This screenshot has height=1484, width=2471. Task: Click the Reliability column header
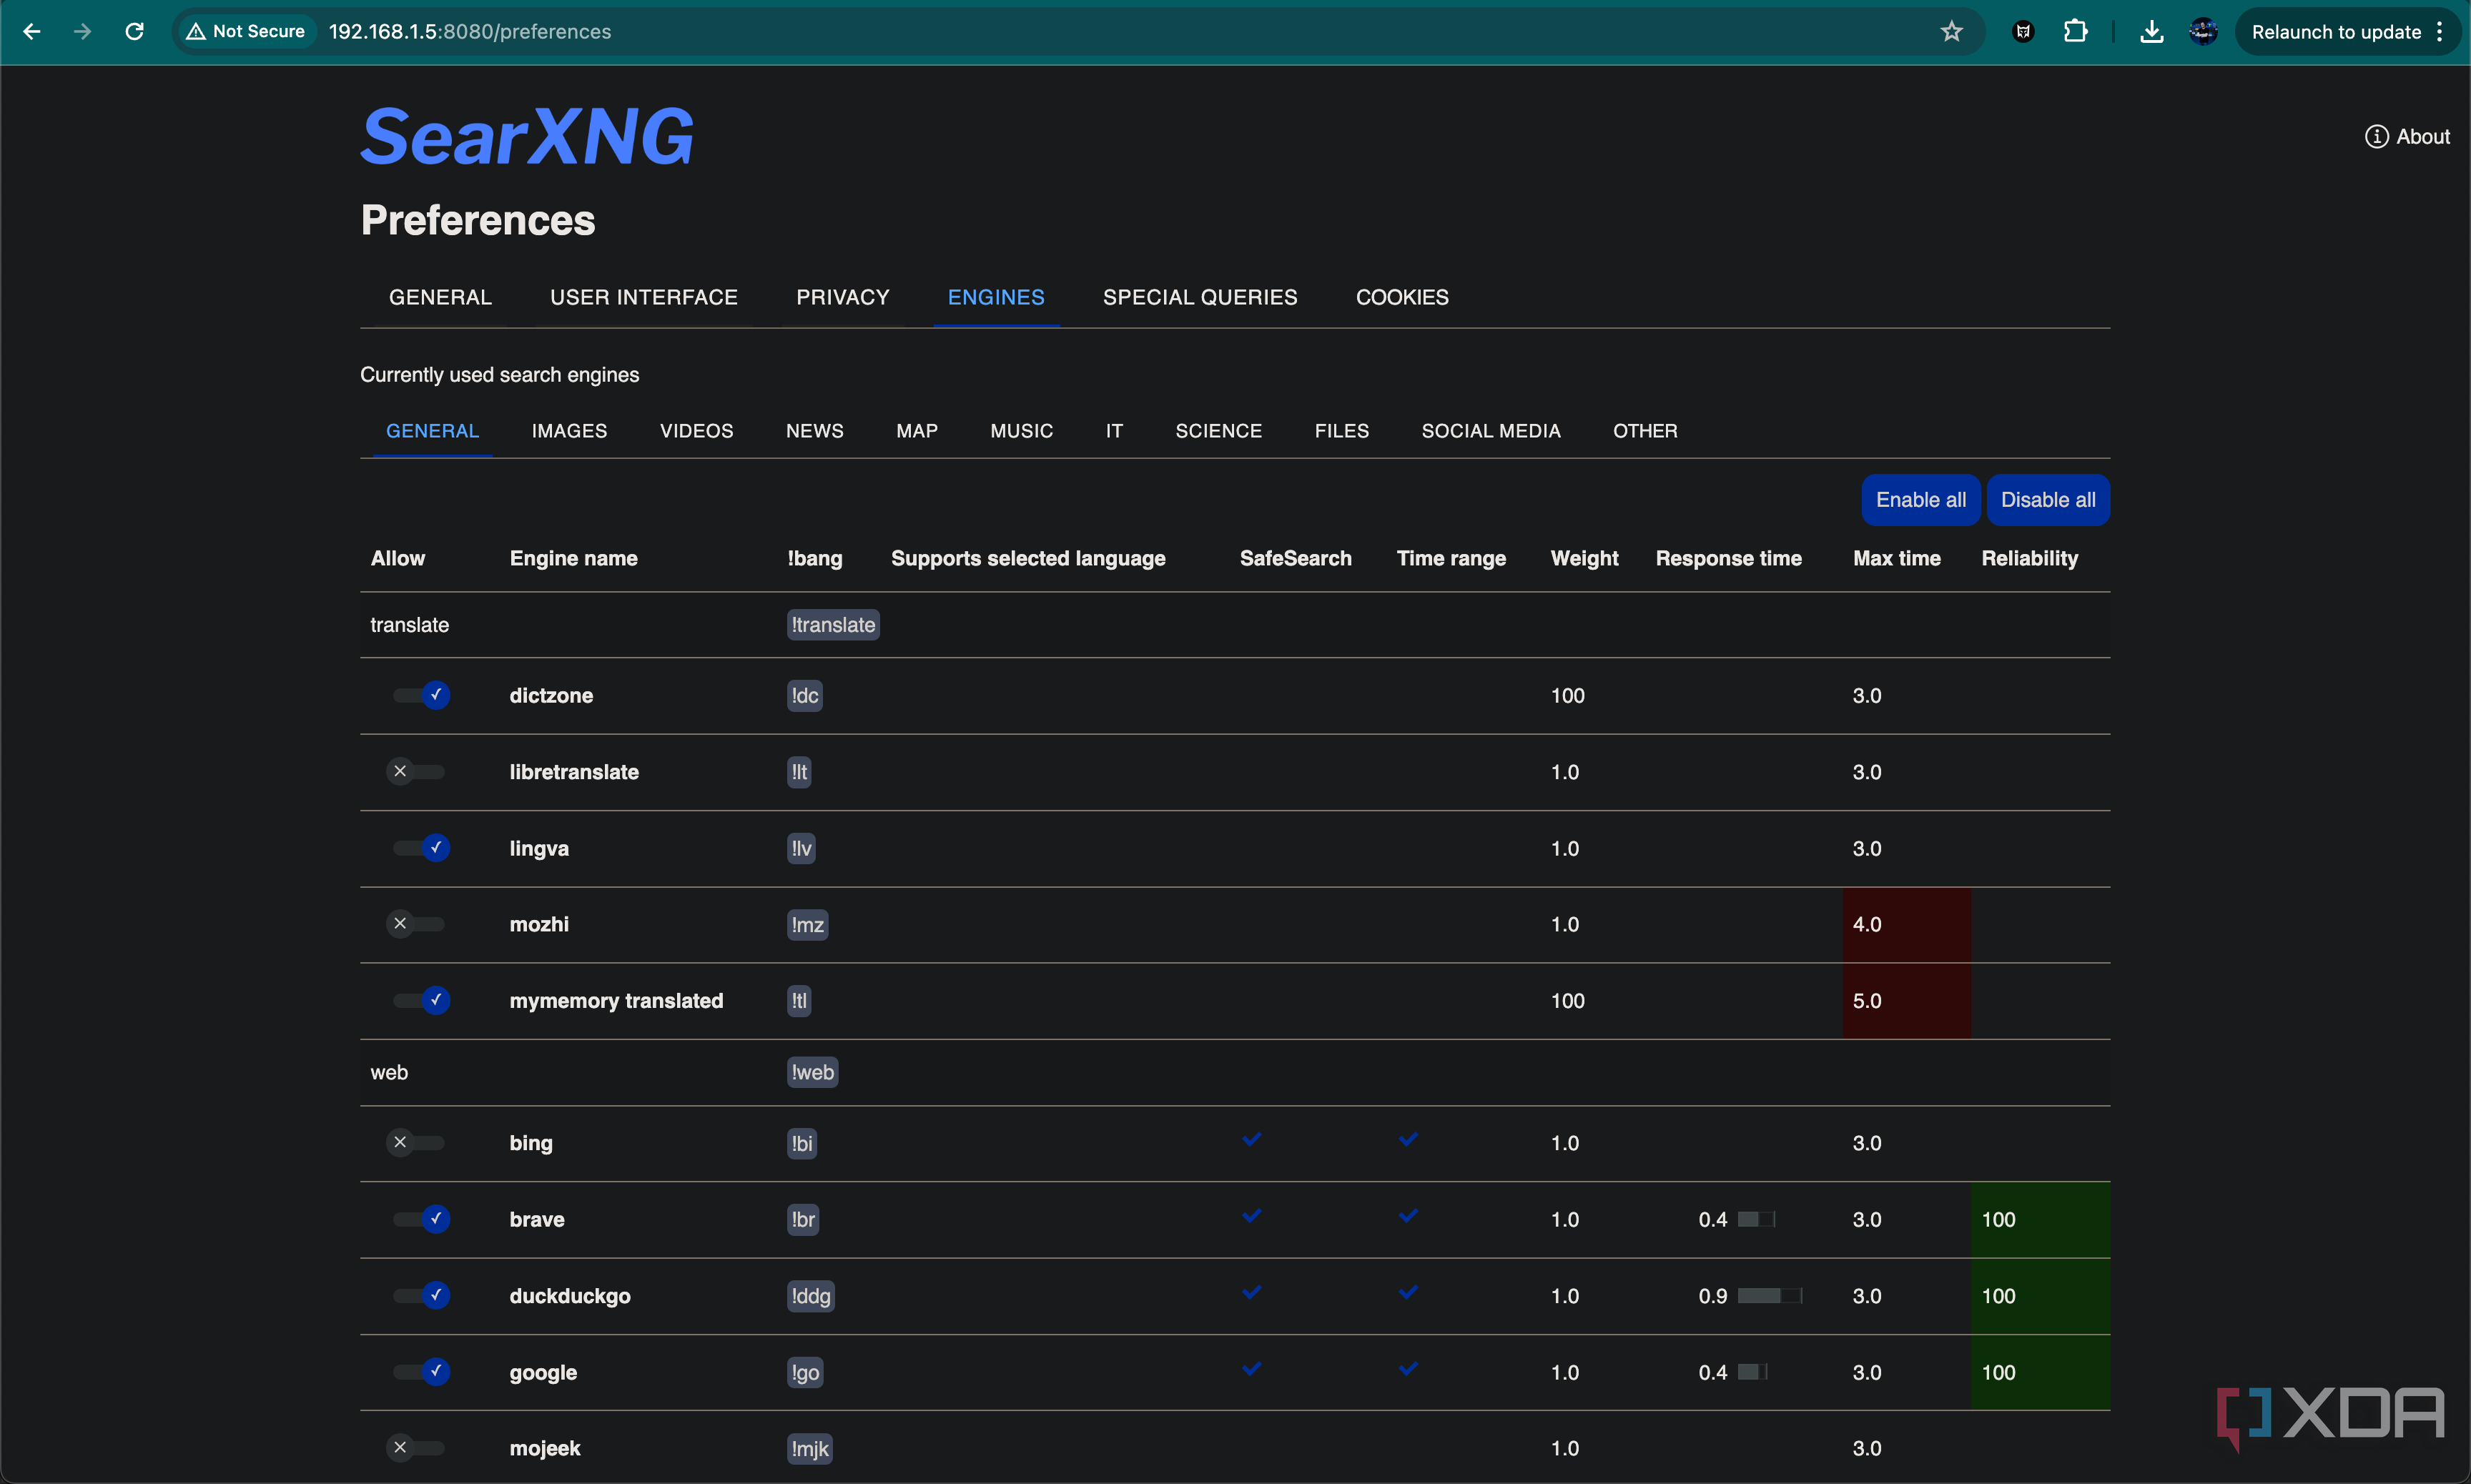tap(2029, 558)
